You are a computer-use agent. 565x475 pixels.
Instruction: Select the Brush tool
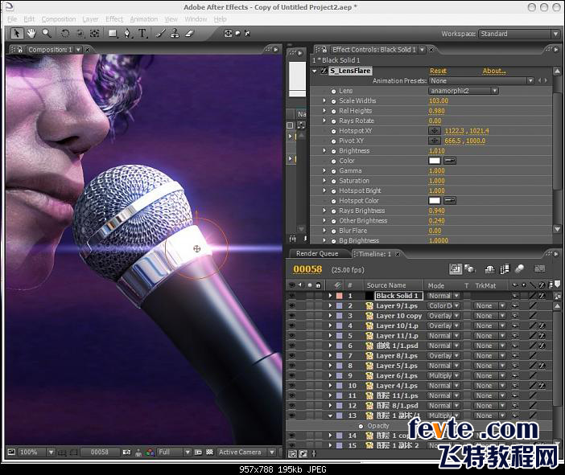[x=161, y=34]
